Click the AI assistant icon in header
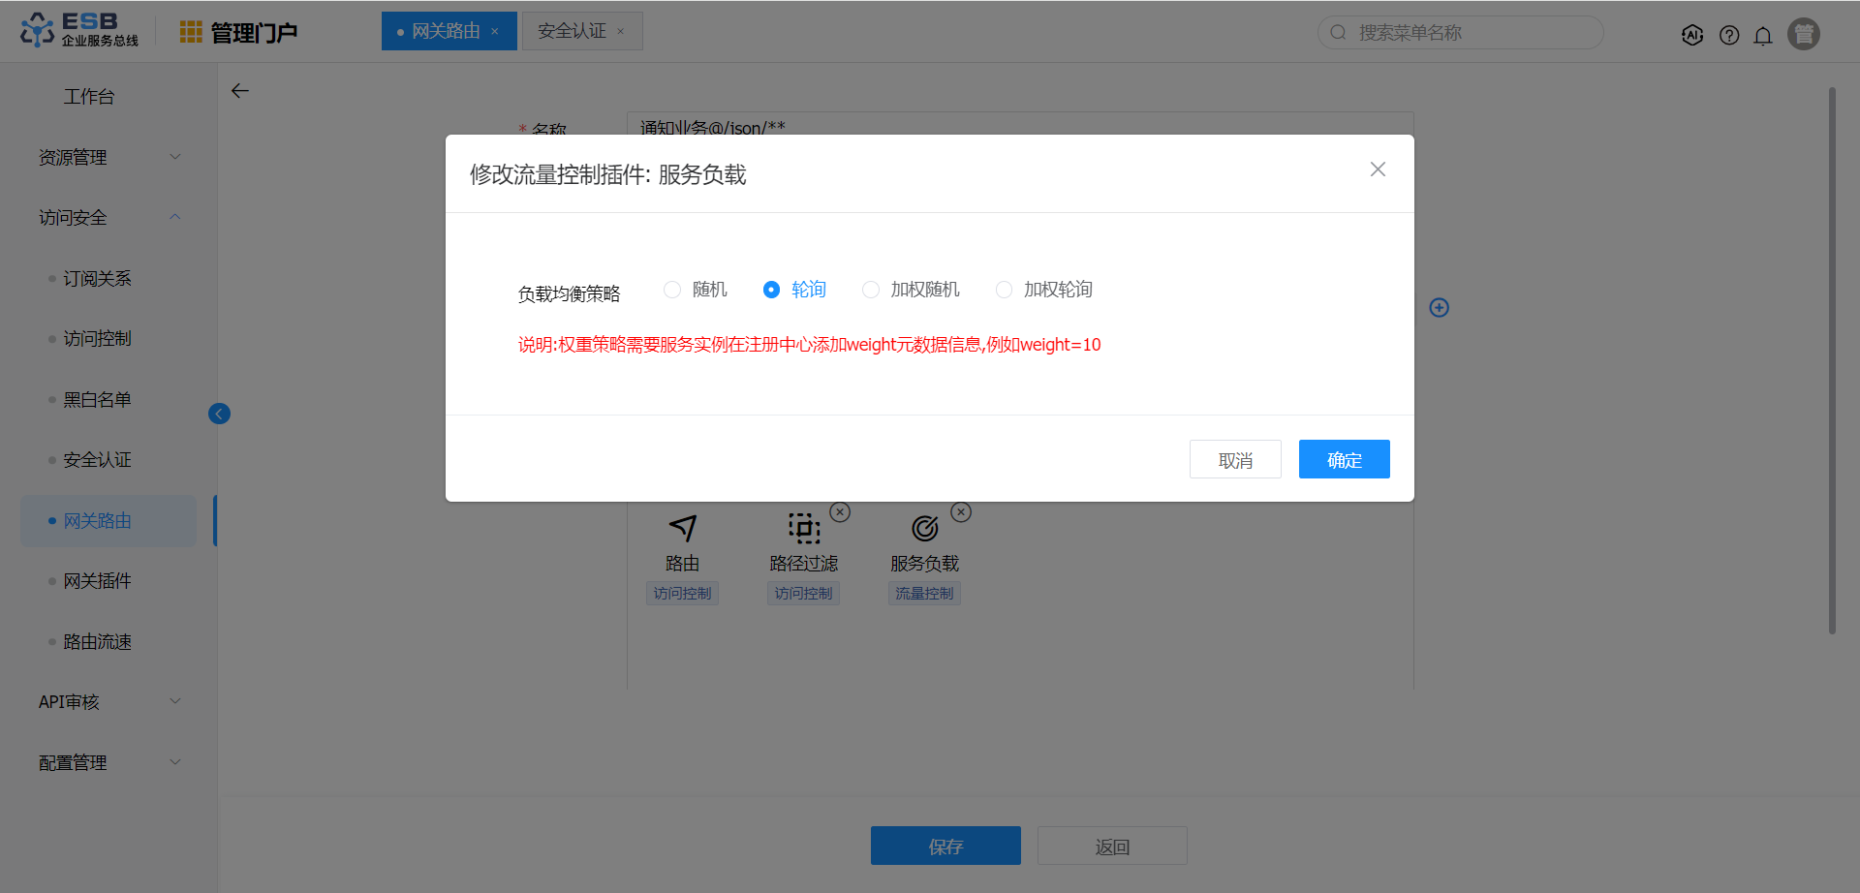This screenshot has width=1860, height=893. coord(1692,35)
